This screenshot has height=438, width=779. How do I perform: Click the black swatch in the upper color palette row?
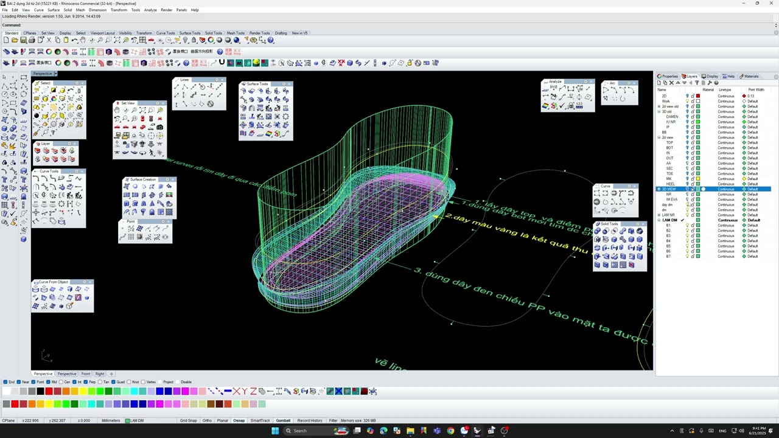click(40, 391)
